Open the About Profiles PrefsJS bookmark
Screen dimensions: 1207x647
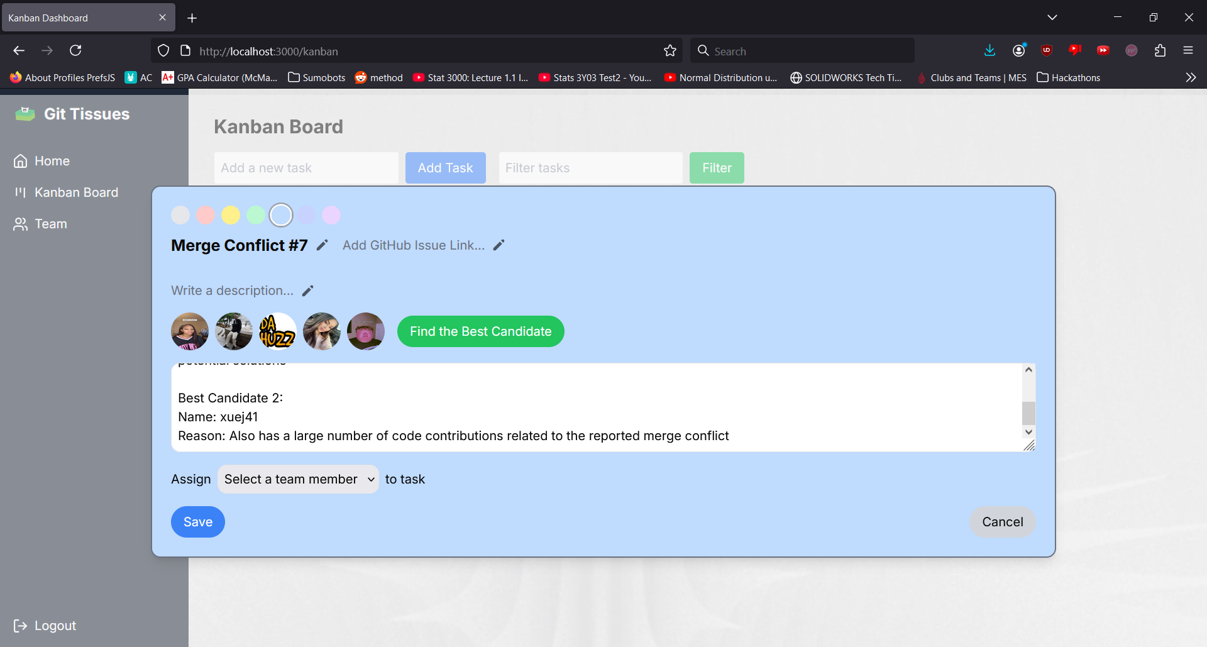coord(63,77)
